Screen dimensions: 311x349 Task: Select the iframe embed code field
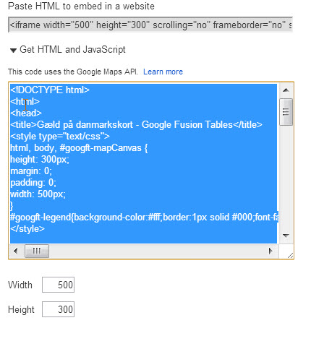point(150,25)
